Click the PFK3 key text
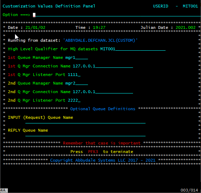This screenshot has height=193, width=201. pos(93,152)
